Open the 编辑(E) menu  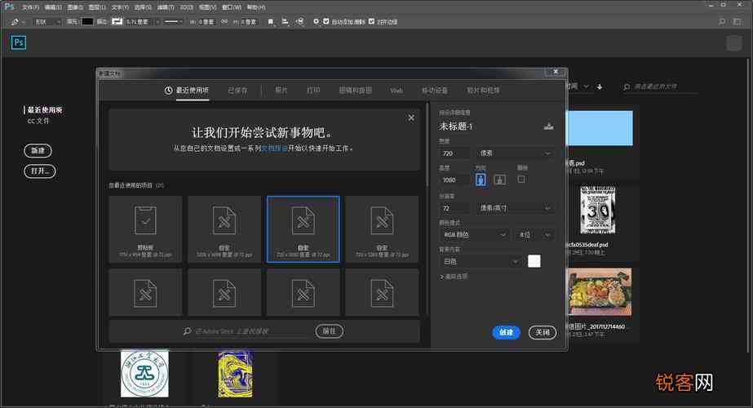click(x=53, y=7)
